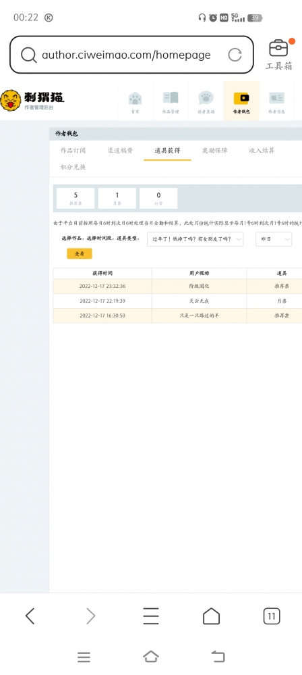Tap the browser home icon

point(211,616)
